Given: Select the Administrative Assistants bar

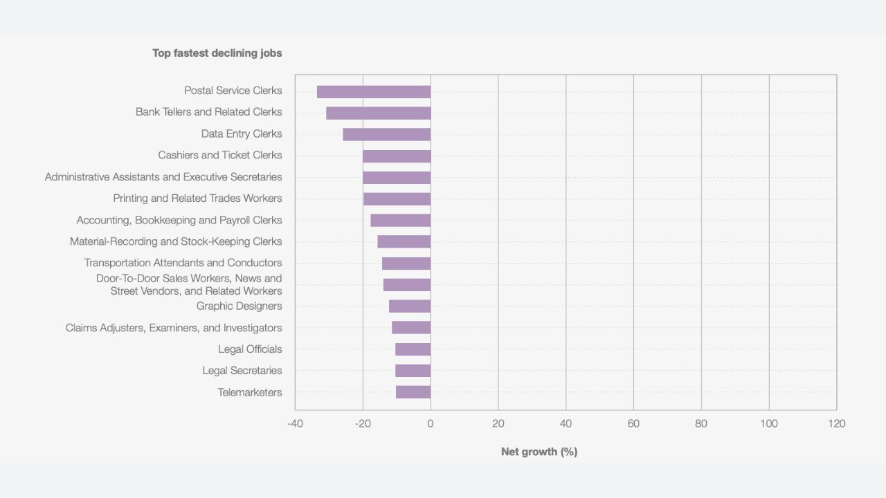Looking at the screenshot, I should (x=397, y=178).
